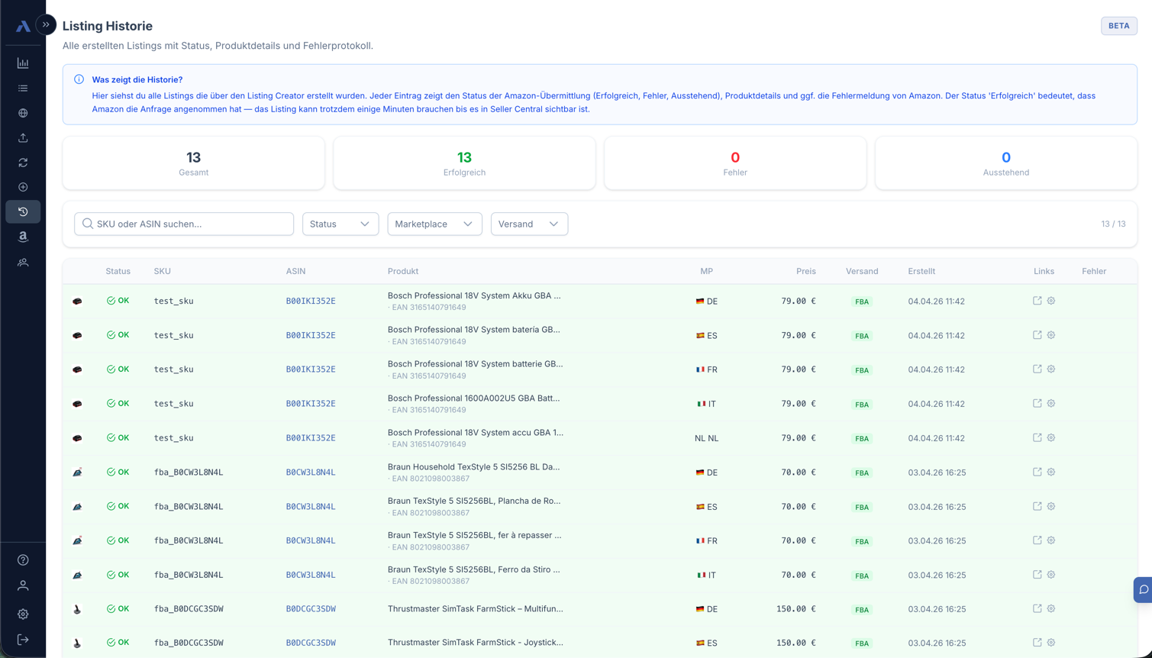The height and width of the screenshot is (658, 1152).
Task: Open the chat bubble widget icon
Action: 1143,589
